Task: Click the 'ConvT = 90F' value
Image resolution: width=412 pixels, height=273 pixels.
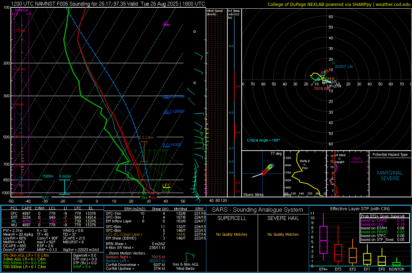Action: point(47,238)
